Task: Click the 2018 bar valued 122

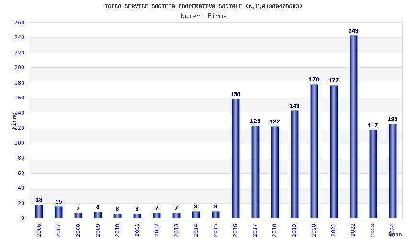Action: click(x=275, y=172)
